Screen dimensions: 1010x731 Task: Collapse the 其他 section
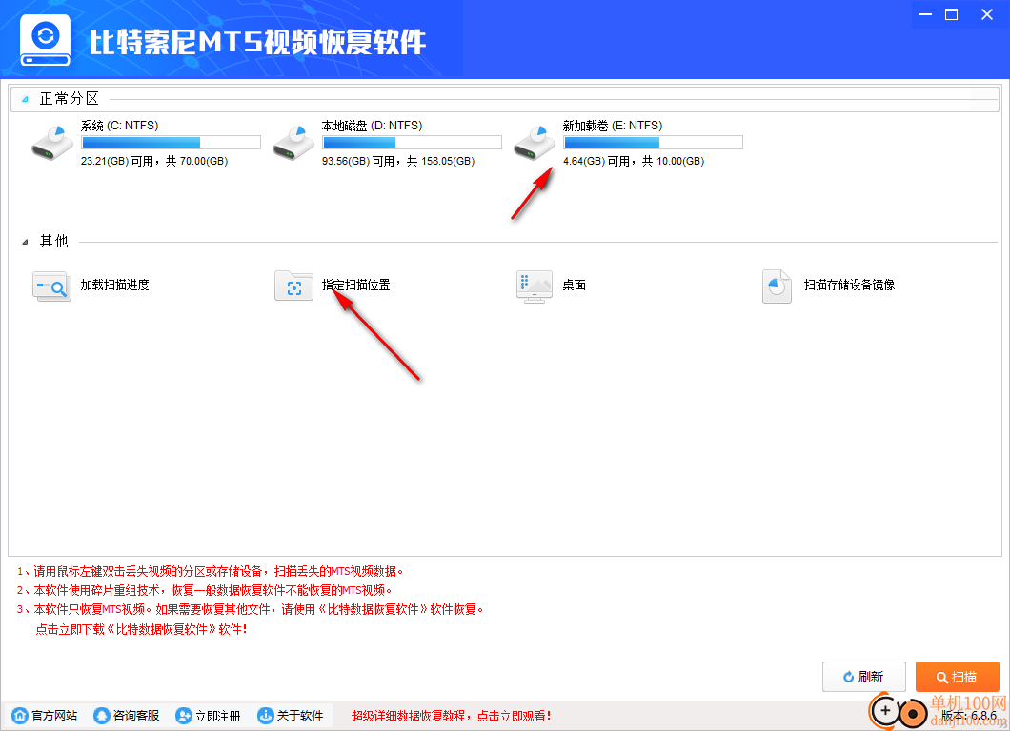pos(25,242)
